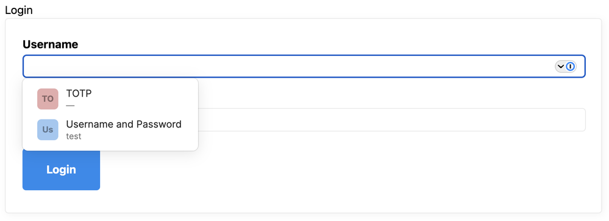Click the TOTP title text

point(79,93)
